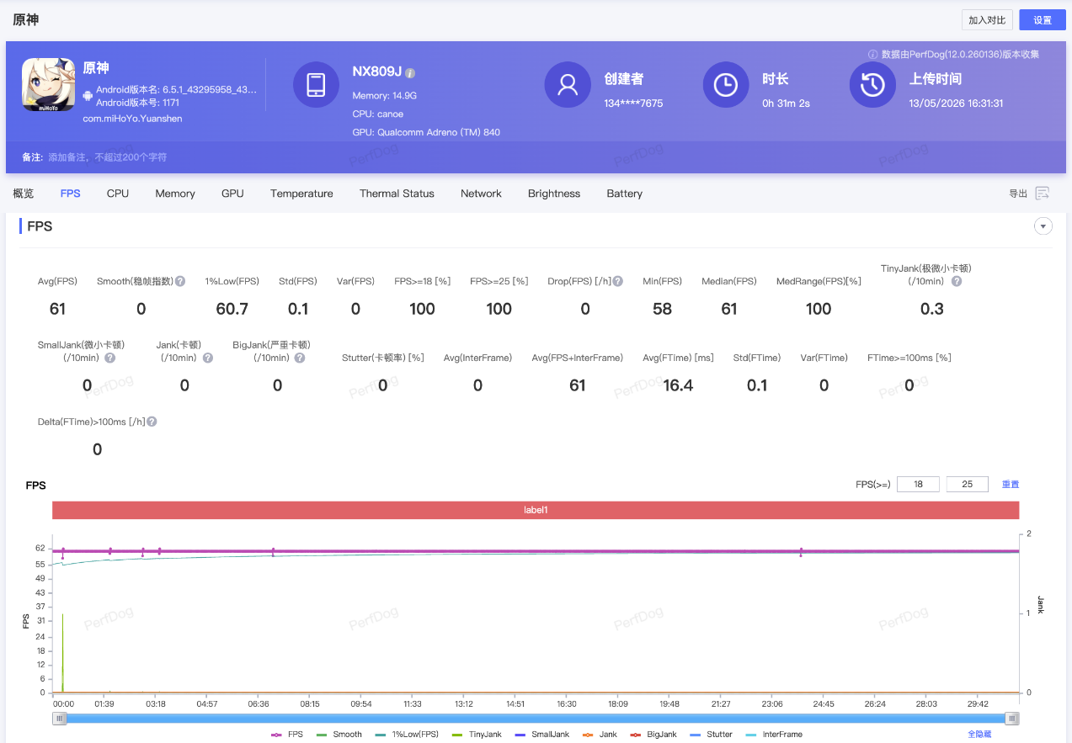Screen dimensions: 1072x743
Task: Grab the left handle of timeline range slider
Action: 59,719
